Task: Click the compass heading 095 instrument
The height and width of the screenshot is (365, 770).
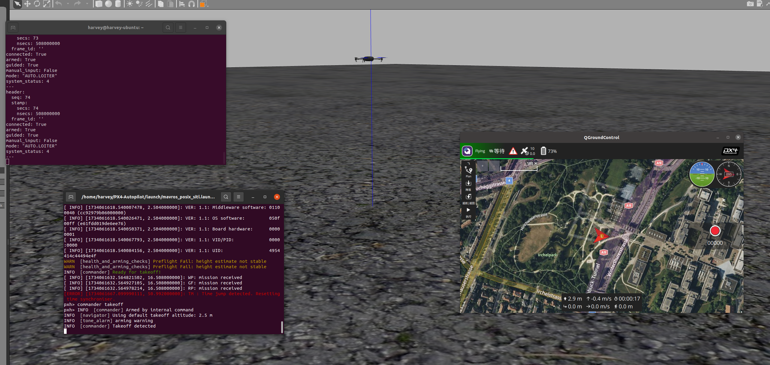Action: tap(729, 174)
